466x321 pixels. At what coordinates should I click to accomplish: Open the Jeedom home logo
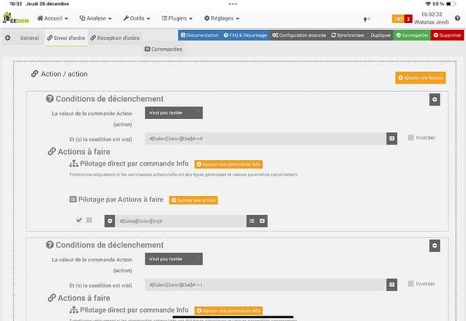click(x=16, y=18)
